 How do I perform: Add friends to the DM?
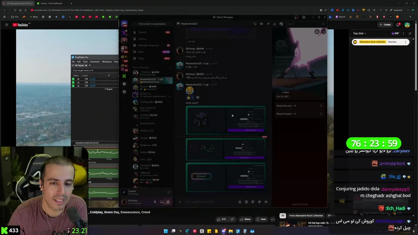pyautogui.click(x=275, y=24)
